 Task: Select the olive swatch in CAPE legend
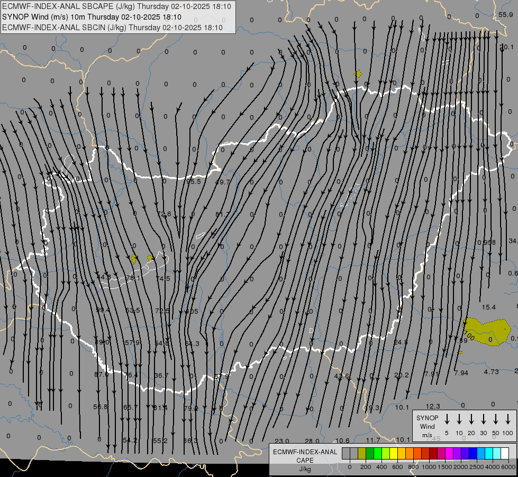click(x=362, y=453)
